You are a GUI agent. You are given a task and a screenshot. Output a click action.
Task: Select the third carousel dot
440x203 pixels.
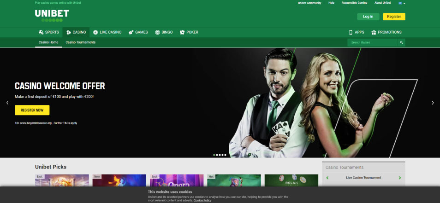(220, 155)
